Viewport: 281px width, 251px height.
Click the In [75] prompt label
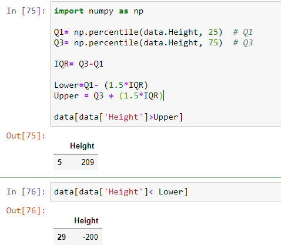tap(26, 11)
